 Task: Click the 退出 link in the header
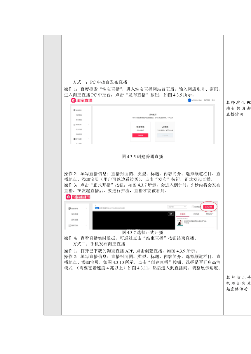(x=213, y=100)
